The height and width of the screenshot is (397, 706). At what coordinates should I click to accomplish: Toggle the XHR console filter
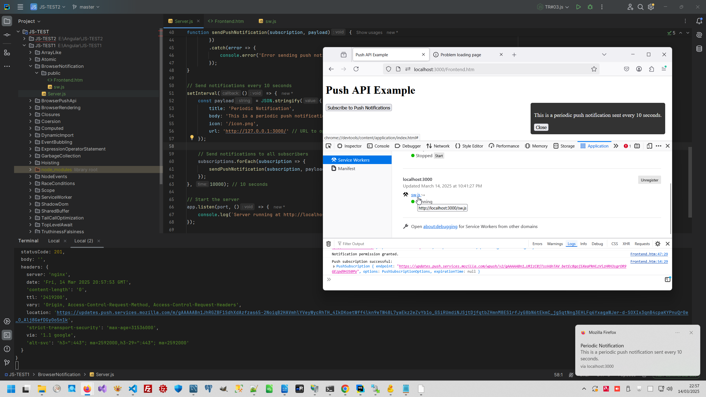point(626,244)
